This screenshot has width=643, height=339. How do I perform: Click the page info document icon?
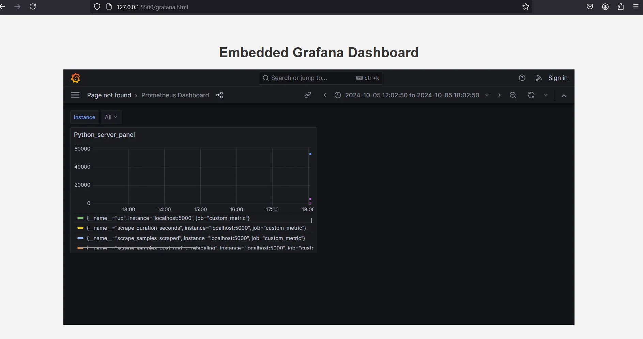click(x=109, y=6)
